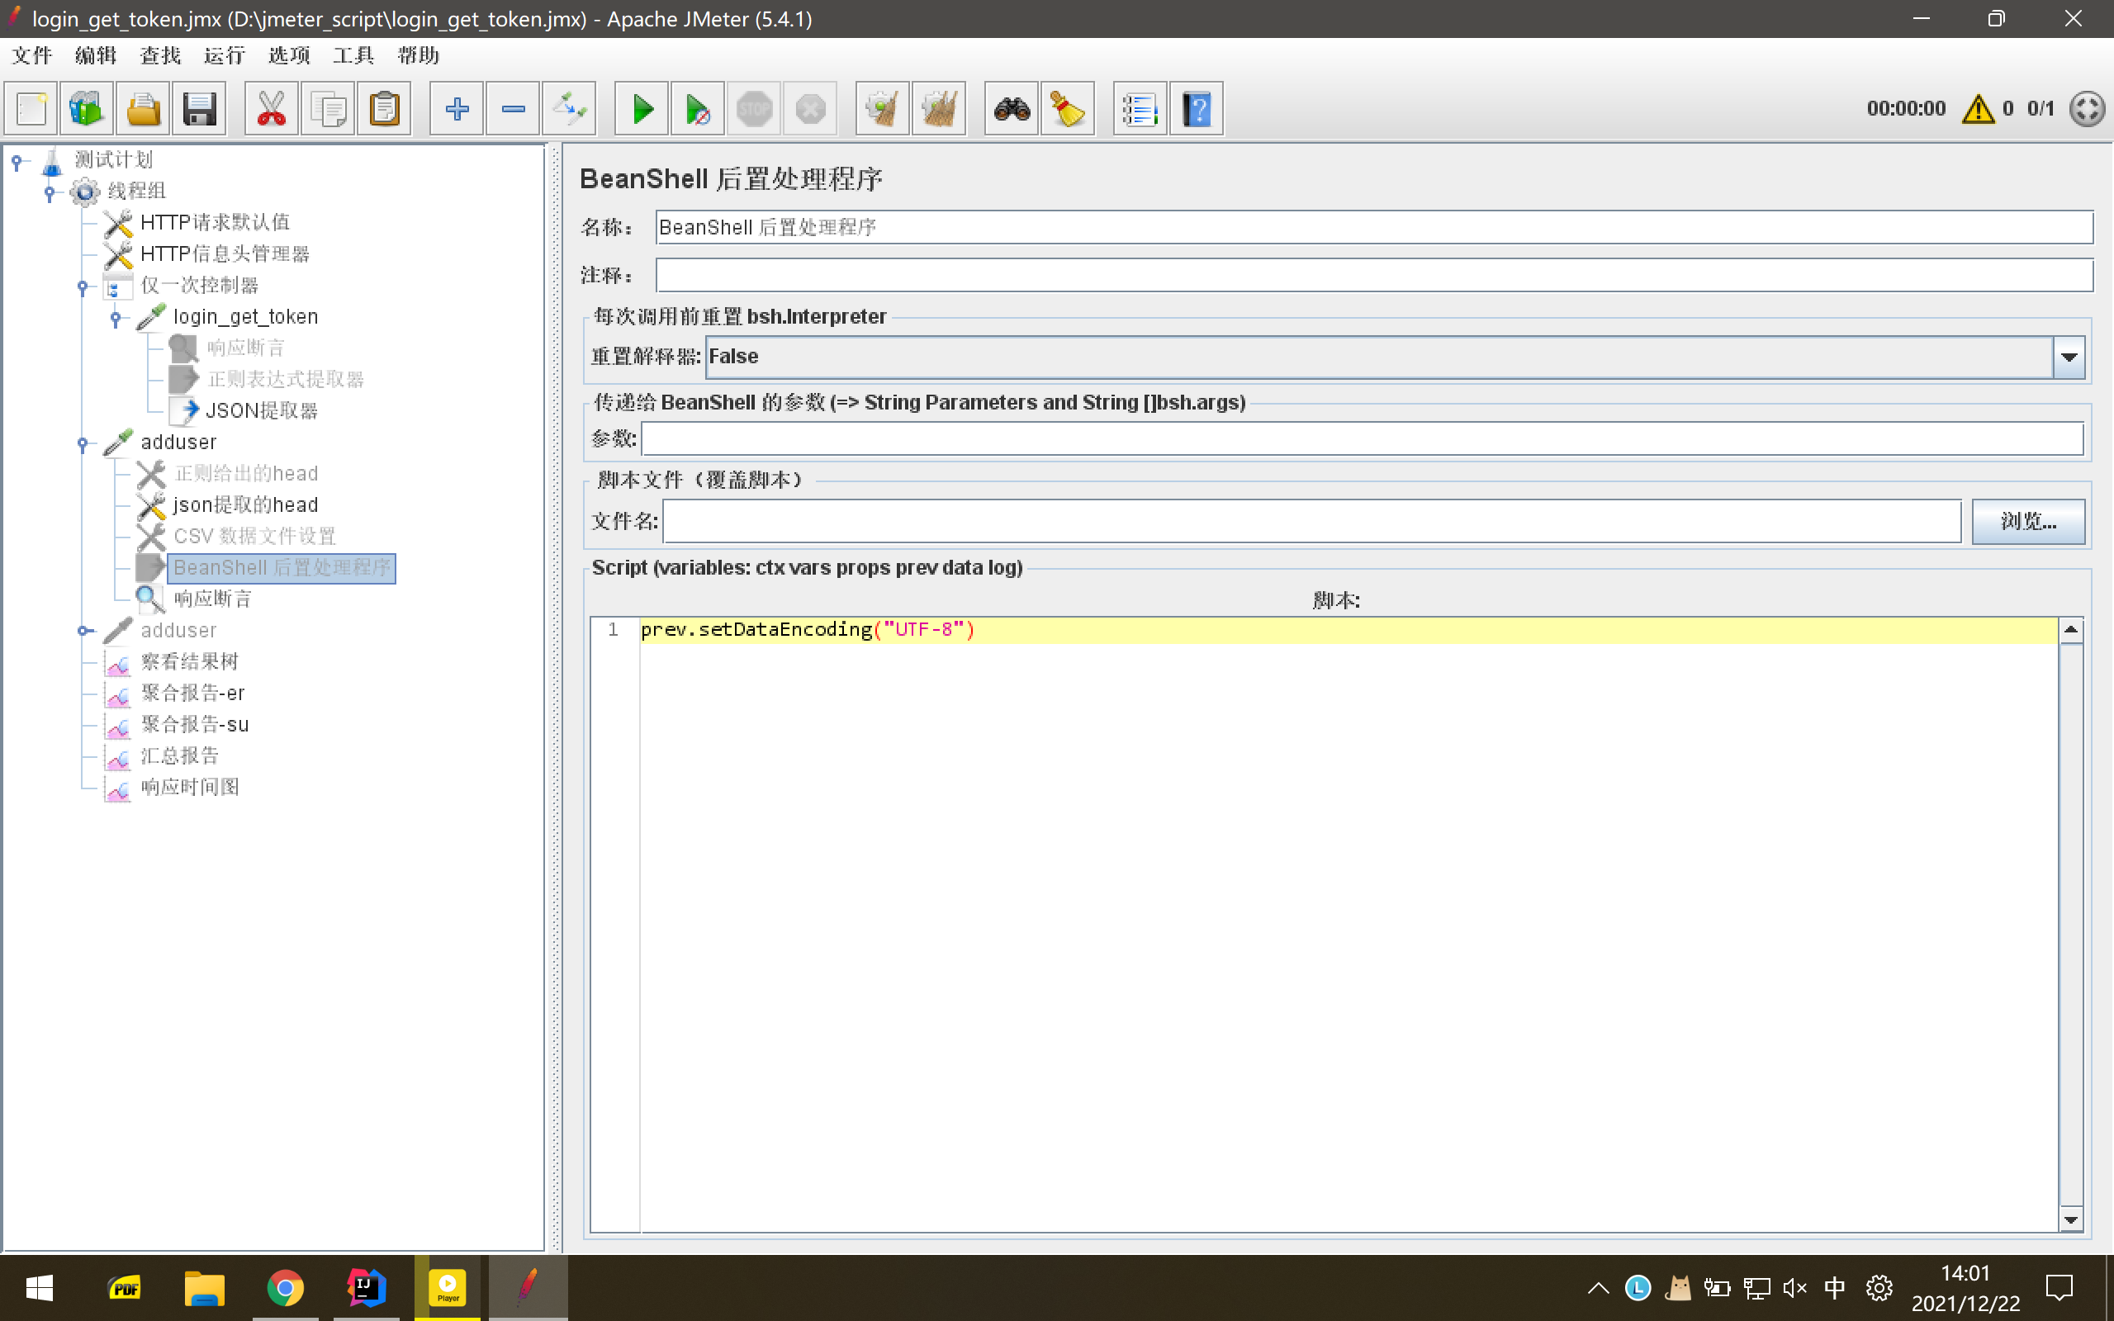This screenshot has height=1321, width=2114.
Task: Open the 重置解释器 False dropdown
Action: (x=2068, y=357)
